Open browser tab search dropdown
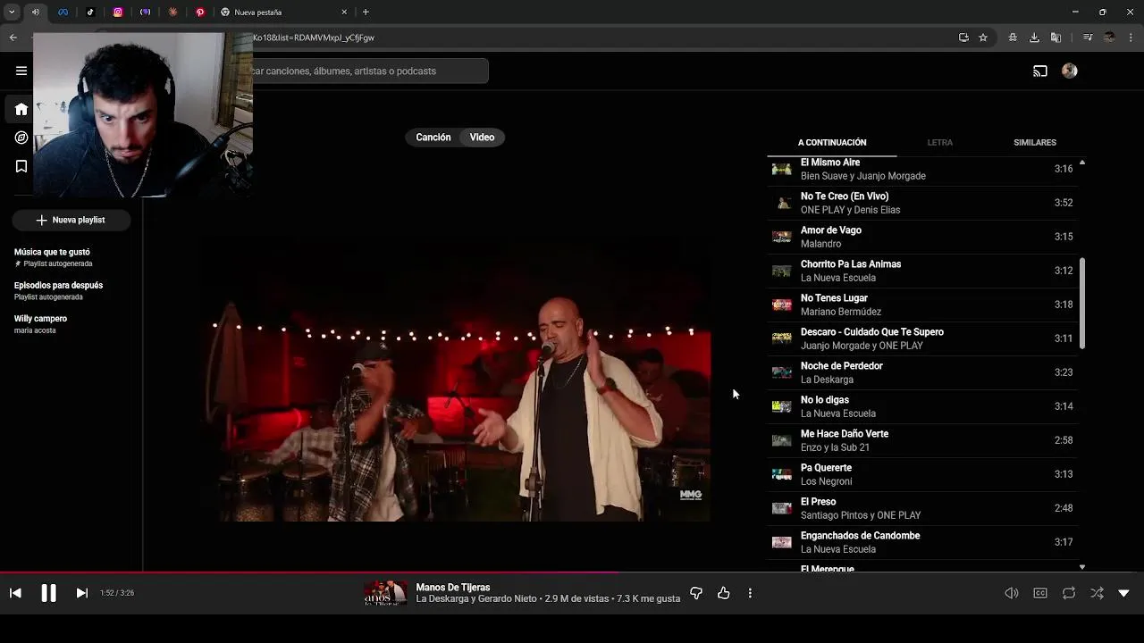Viewport: 1144px width, 643px height. pyautogui.click(x=12, y=12)
